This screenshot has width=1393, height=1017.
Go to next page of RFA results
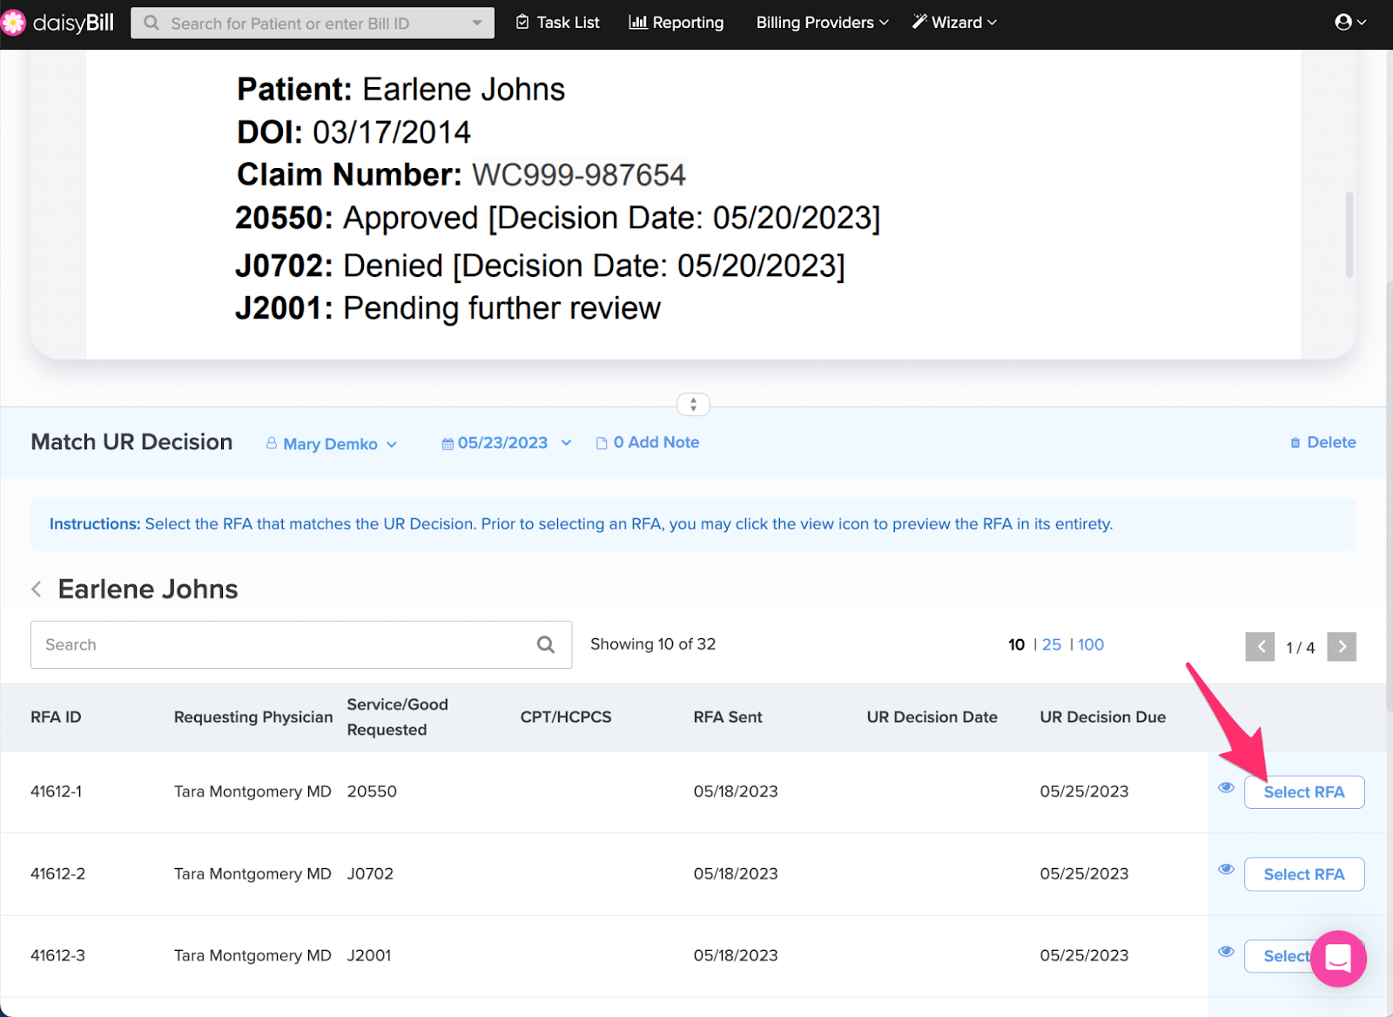(1342, 646)
